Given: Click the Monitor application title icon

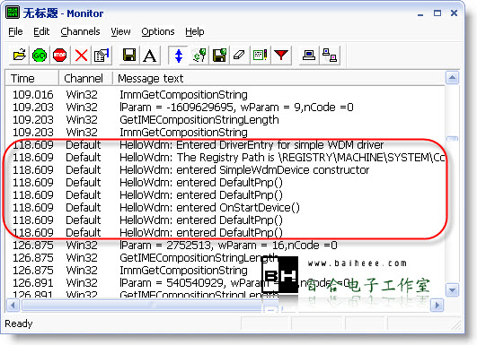Looking at the screenshot, I should click(x=13, y=13).
